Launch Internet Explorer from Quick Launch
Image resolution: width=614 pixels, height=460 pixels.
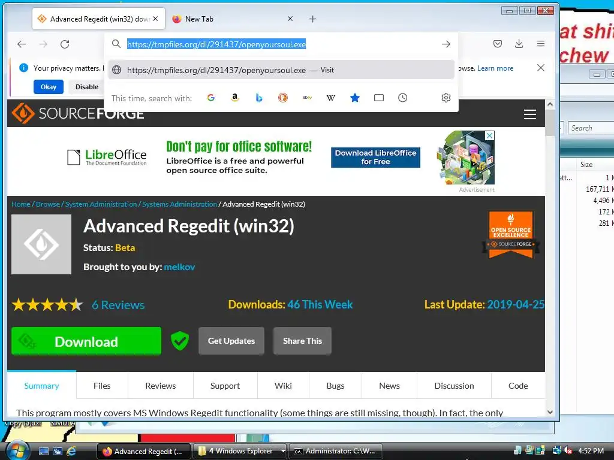[72, 451]
